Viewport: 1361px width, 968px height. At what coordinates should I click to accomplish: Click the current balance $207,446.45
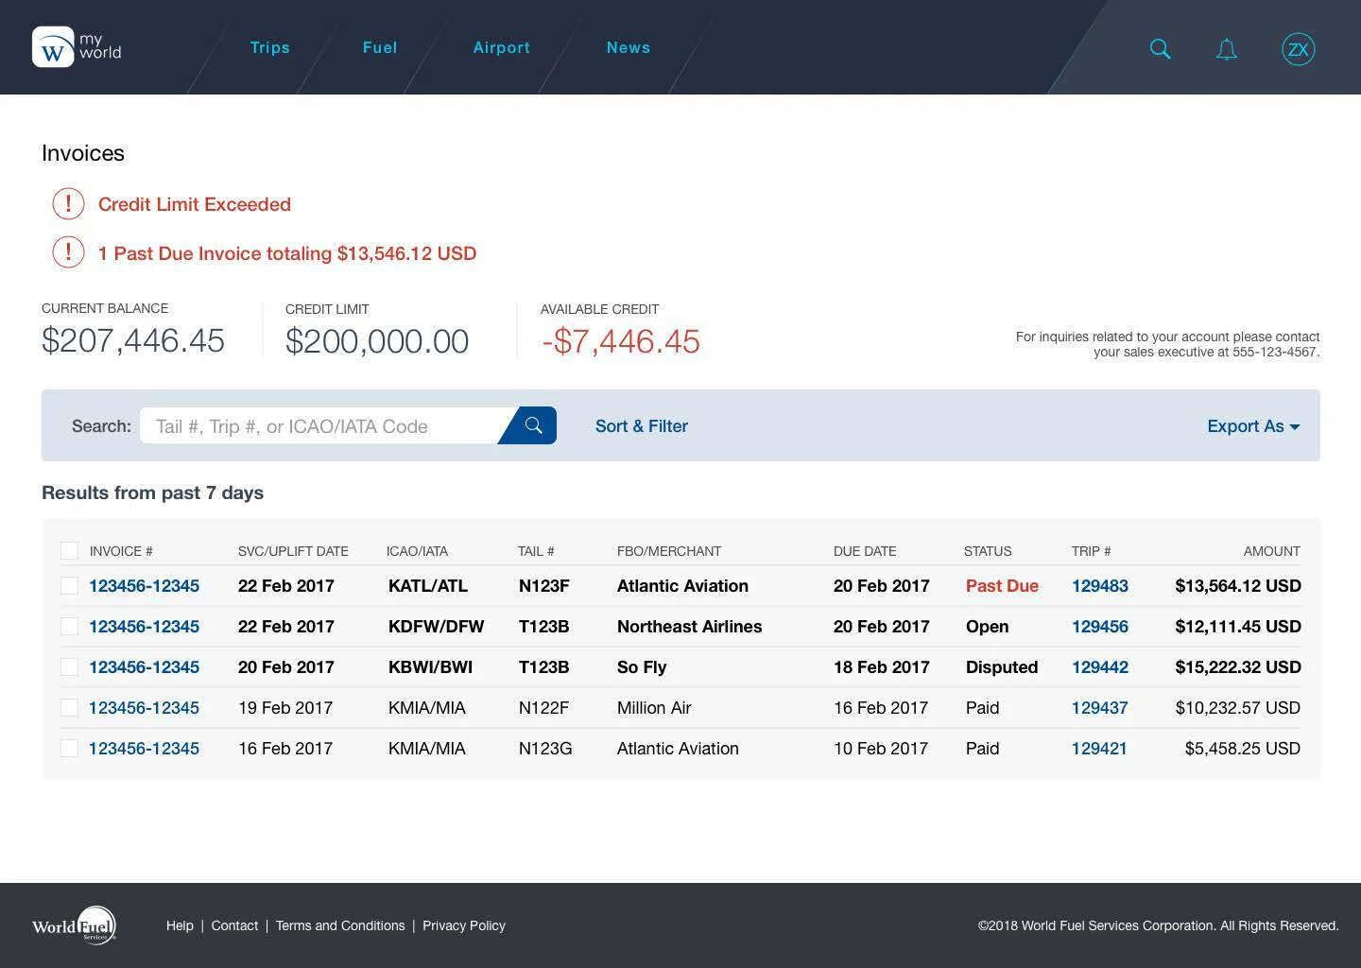tap(133, 340)
